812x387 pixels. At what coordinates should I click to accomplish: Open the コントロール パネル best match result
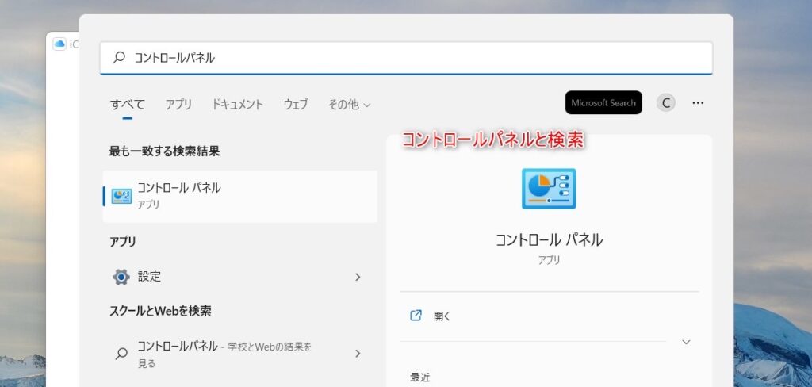(x=239, y=197)
